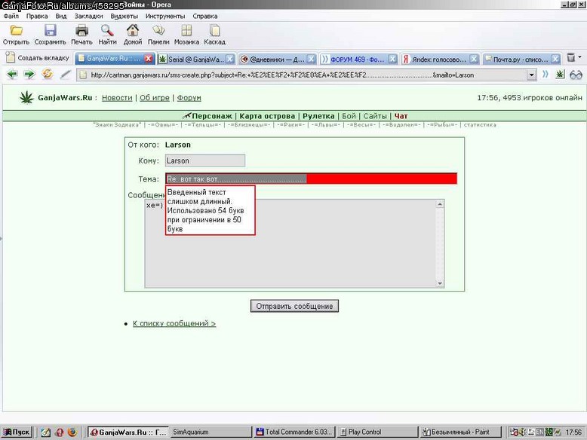Screen dimensions: 587x440
Task: Open the Пуск start button
Action: (x=17, y=432)
